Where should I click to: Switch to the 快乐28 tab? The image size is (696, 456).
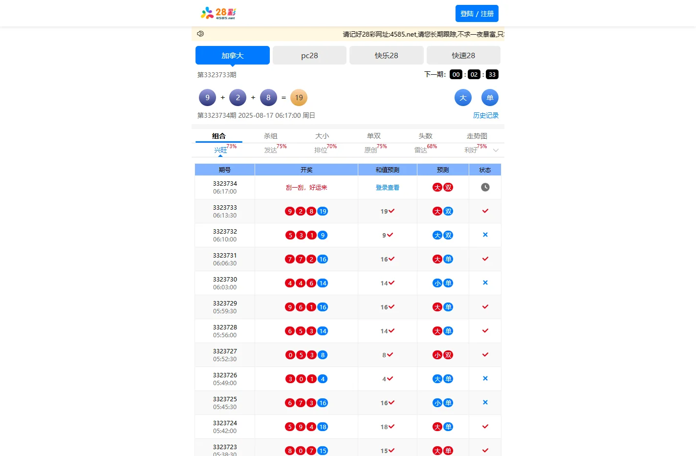point(387,55)
